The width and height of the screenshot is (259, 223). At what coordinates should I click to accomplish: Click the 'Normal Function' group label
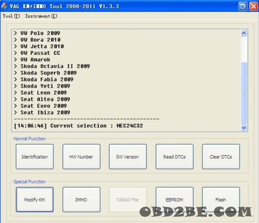(x=29, y=139)
